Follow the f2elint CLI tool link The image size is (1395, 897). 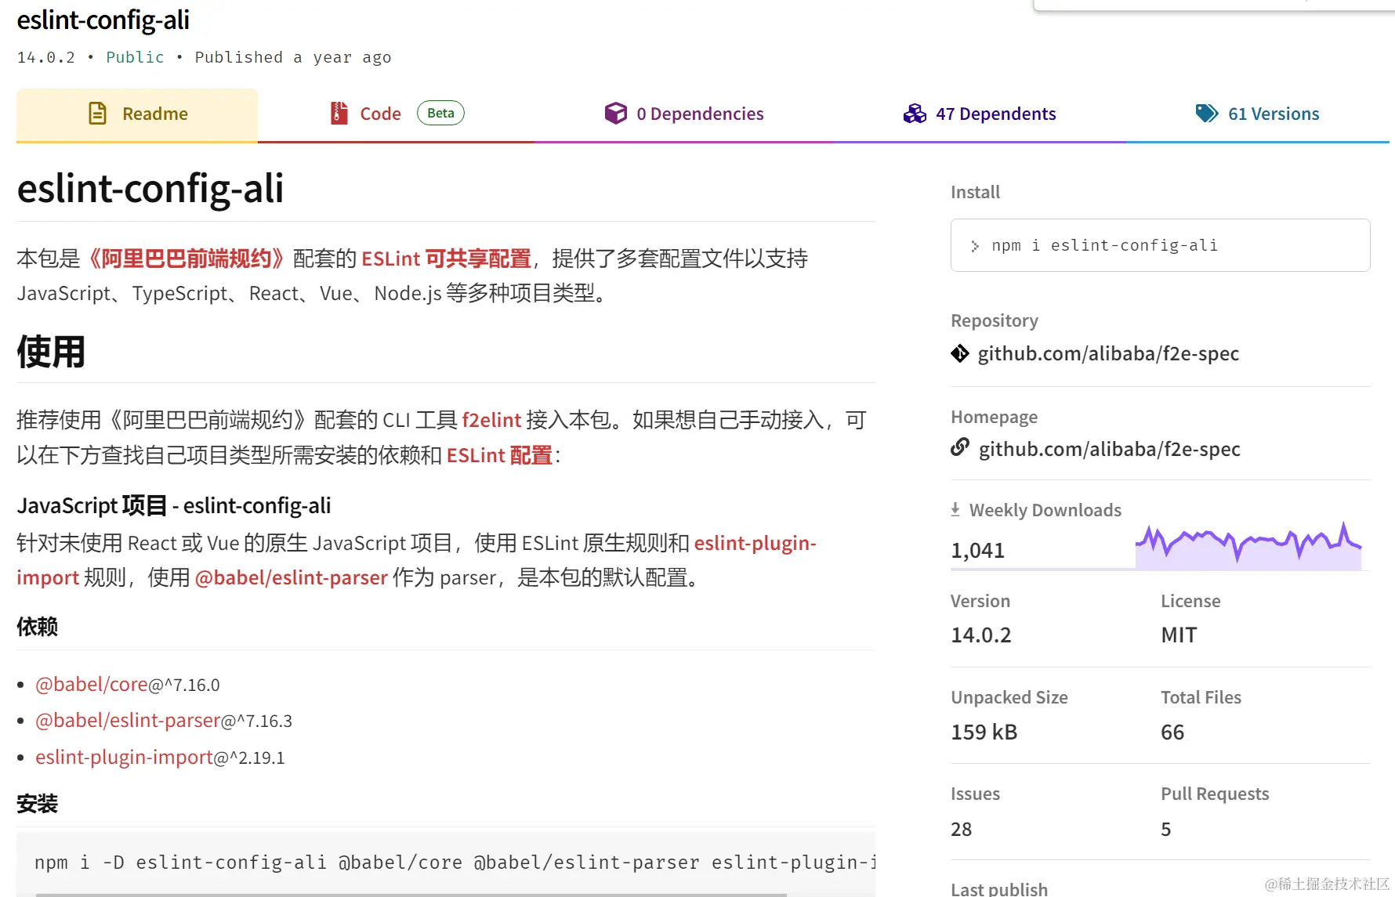(491, 421)
